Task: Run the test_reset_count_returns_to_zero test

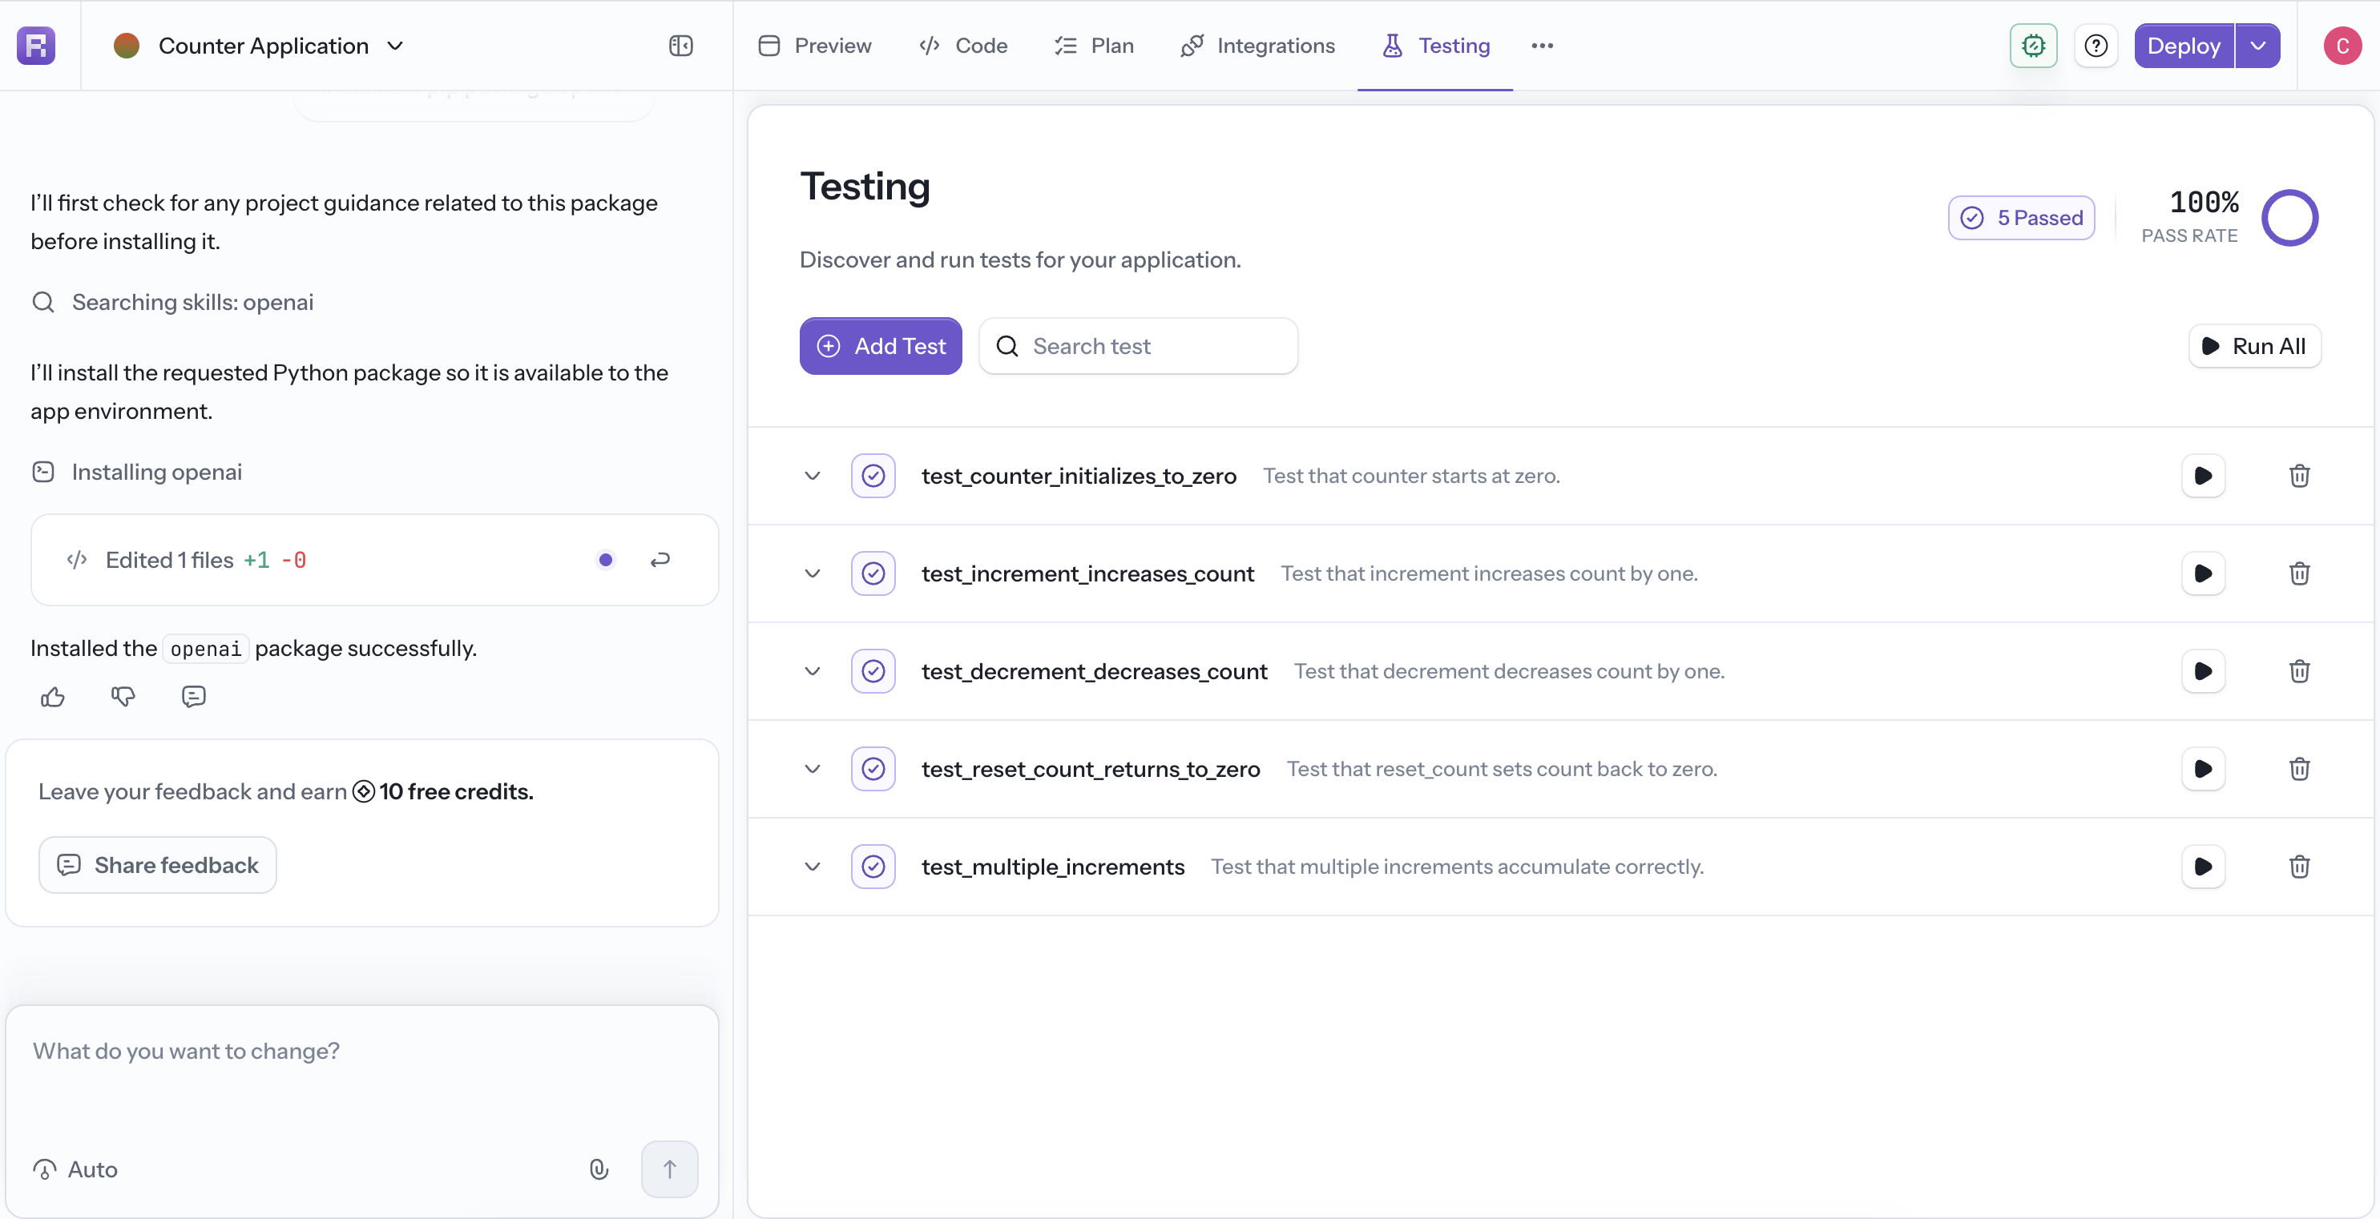Action: tap(2204, 769)
